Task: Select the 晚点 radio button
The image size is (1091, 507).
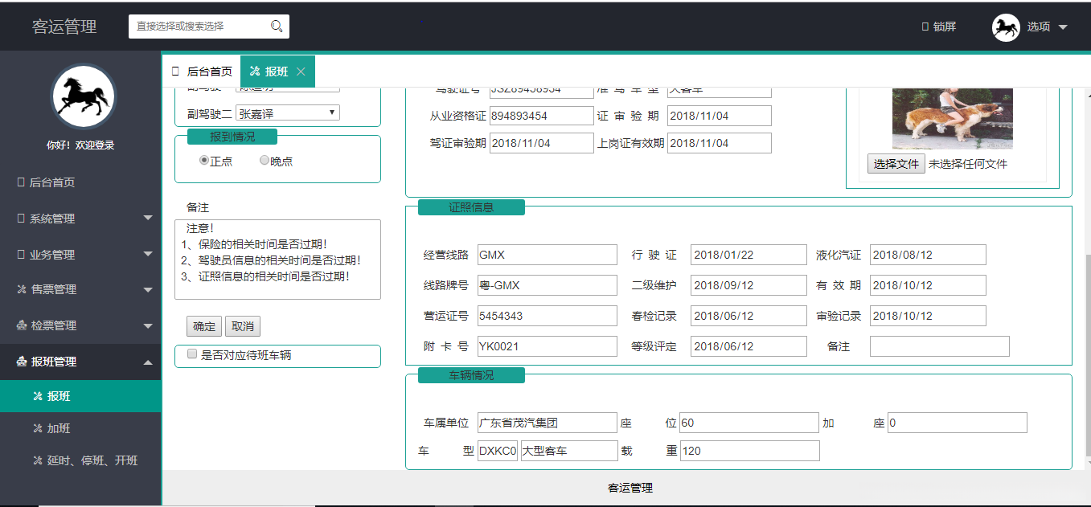Action: pyautogui.click(x=264, y=161)
